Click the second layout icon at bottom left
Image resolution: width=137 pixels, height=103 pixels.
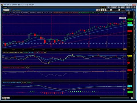(x=5, y=98)
